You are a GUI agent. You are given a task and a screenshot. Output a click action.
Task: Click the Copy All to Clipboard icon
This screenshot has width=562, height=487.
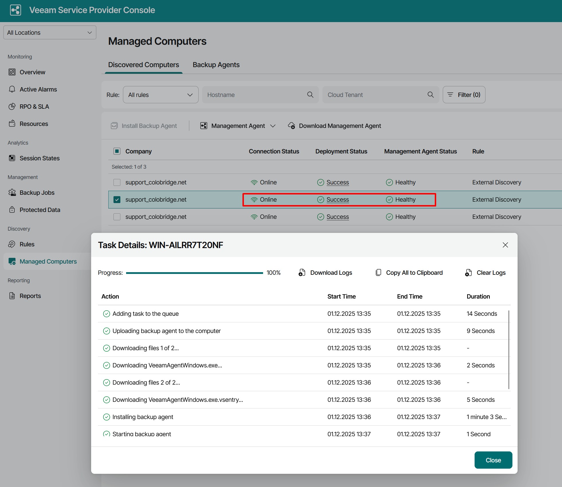pyautogui.click(x=378, y=272)
